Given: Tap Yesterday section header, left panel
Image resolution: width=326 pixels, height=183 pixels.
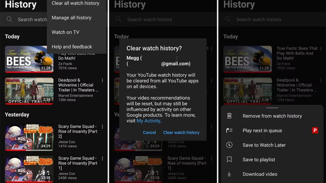Looking at the screenshot, I should click(17, 115).
